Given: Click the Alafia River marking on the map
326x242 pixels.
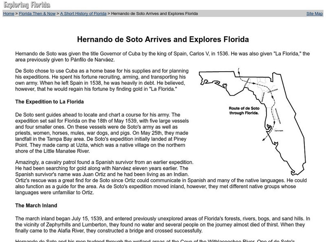Looking at the screenshot, I should coord(278,130).
